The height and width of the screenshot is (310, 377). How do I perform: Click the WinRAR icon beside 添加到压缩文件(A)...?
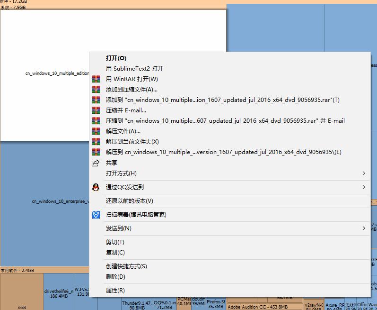coord(96,90)
